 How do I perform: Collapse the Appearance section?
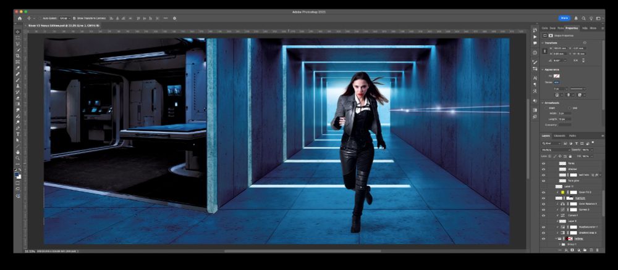543,70
